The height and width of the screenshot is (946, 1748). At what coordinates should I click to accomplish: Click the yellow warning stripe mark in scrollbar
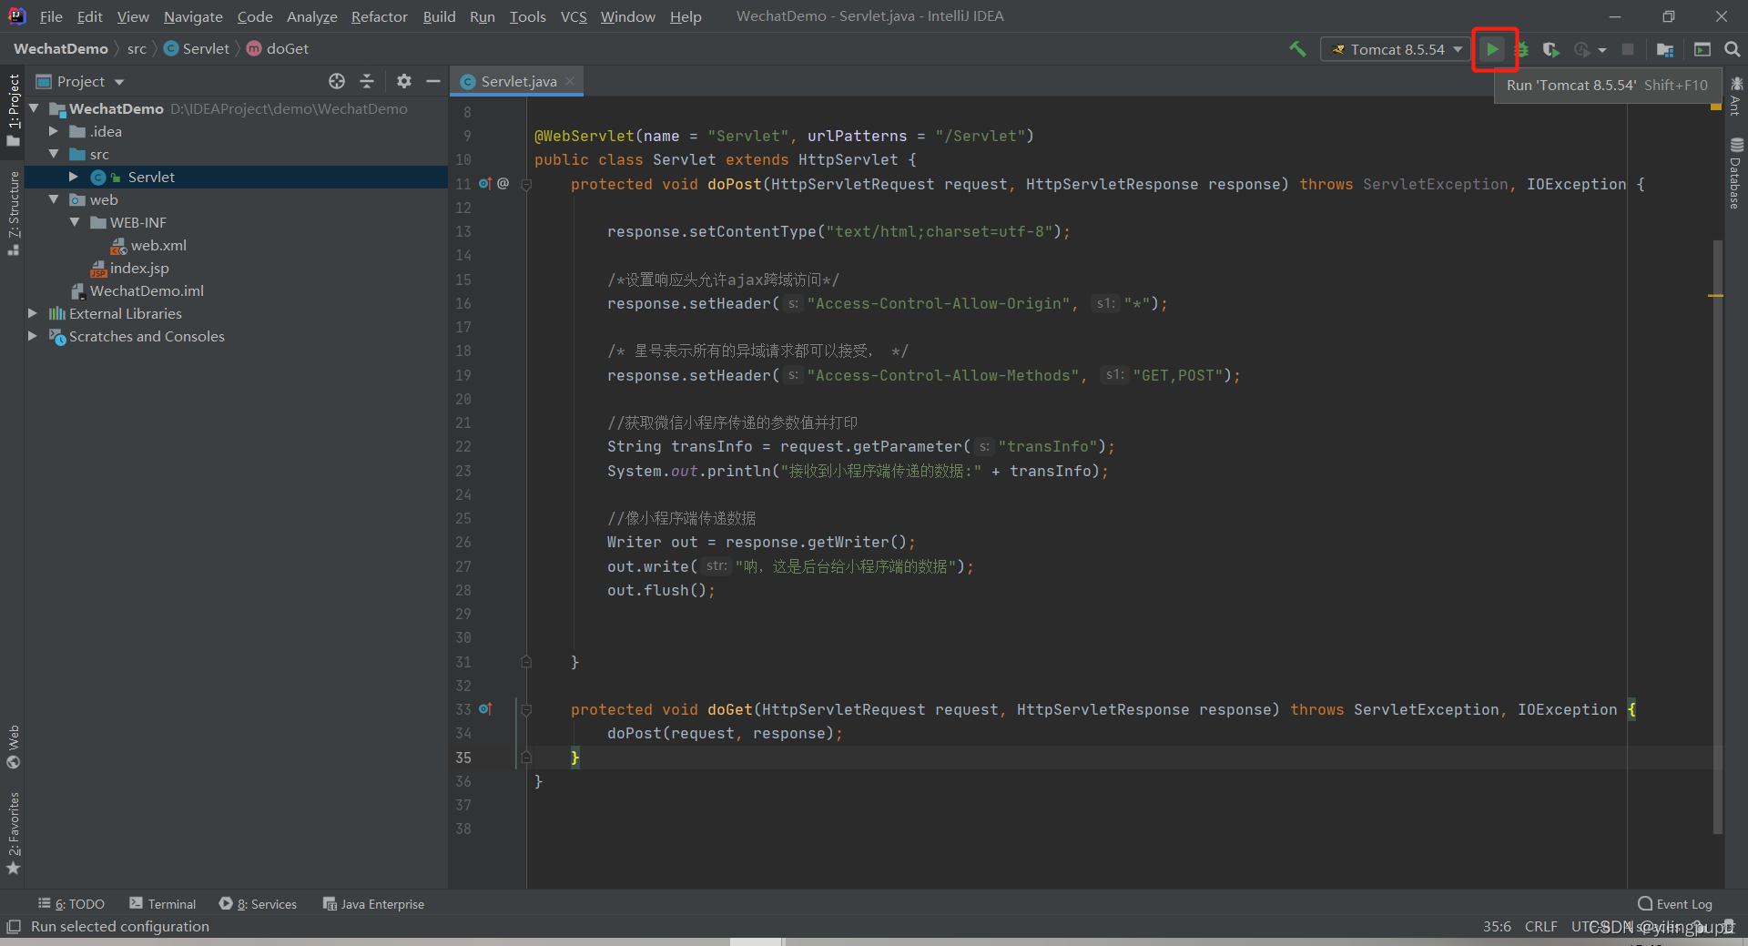pos(1715,296)
